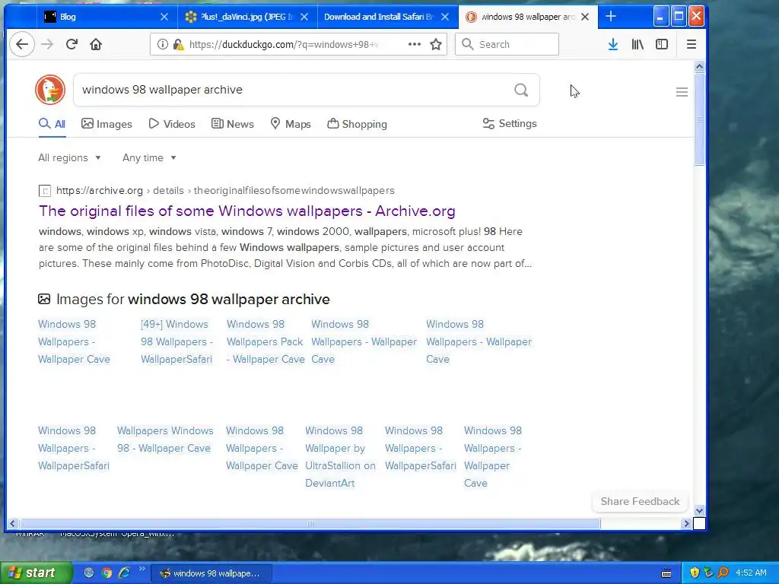Expand the Any time filter dropdown

150,158
